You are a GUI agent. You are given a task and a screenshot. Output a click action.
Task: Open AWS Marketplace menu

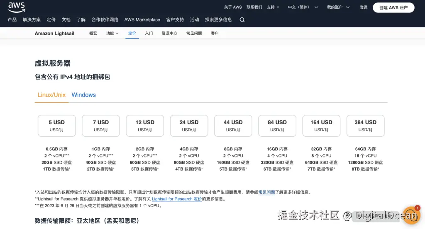(x=142, y=20)
